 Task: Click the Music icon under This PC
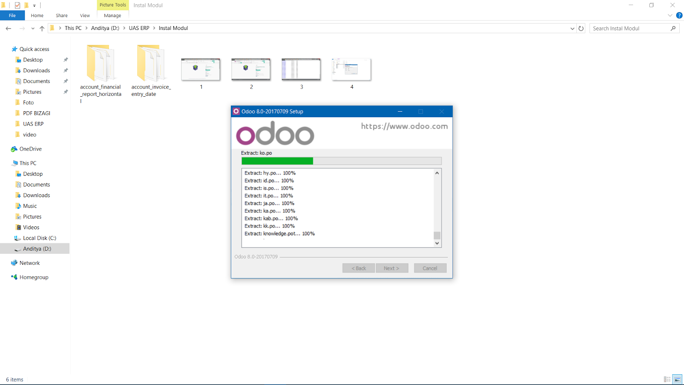pyautogui.click(x=18, y=206)
